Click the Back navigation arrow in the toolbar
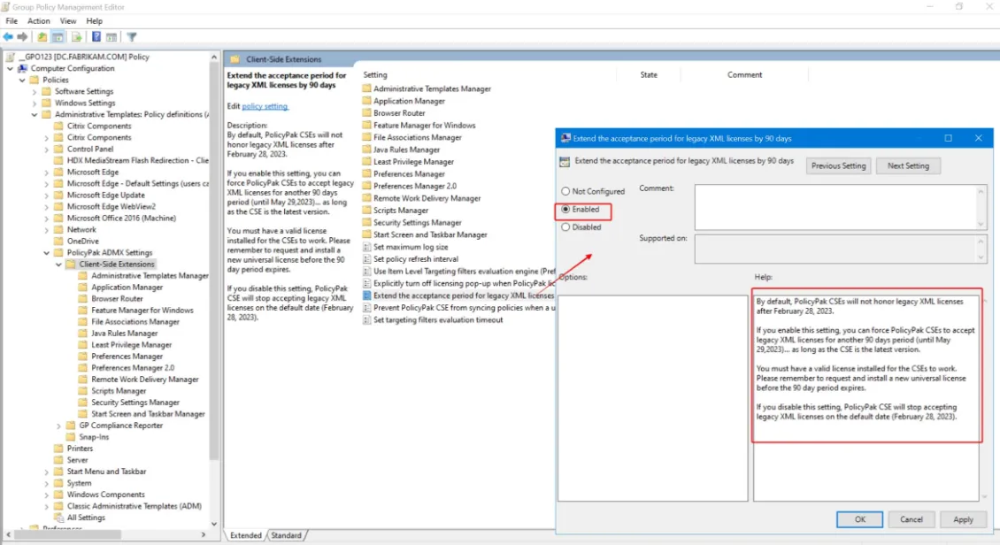Screen dimensions: 1000x545 click(8, 36)
